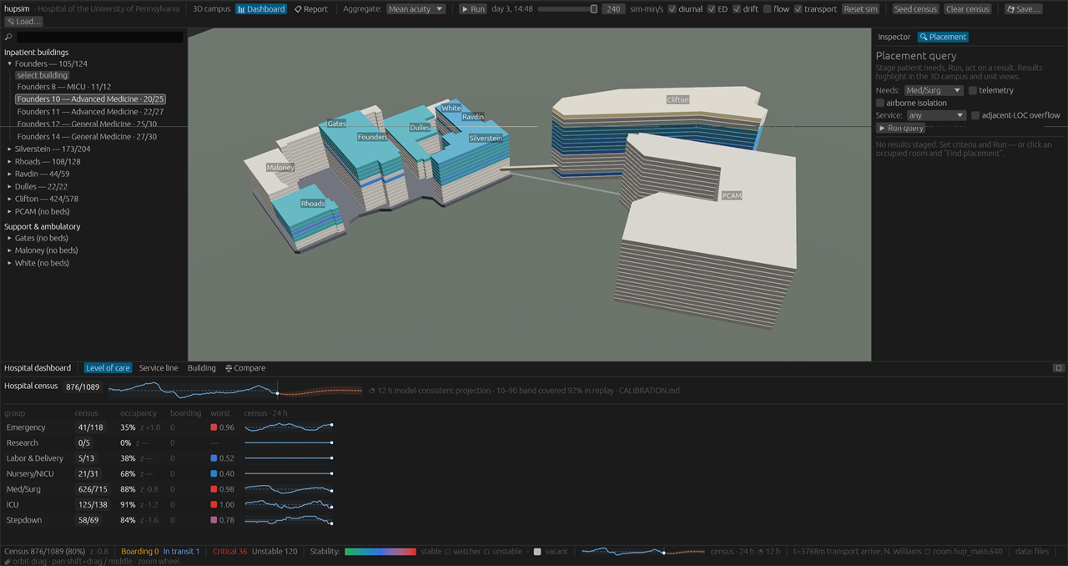Switch to Service line tab

coord(159,368)
